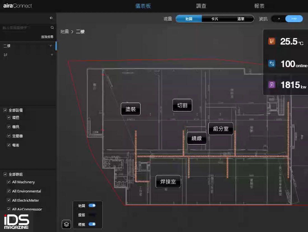Expand the 二樓 floor with plus
Screen dimensions: 308x232
click(x=51, y=46)
